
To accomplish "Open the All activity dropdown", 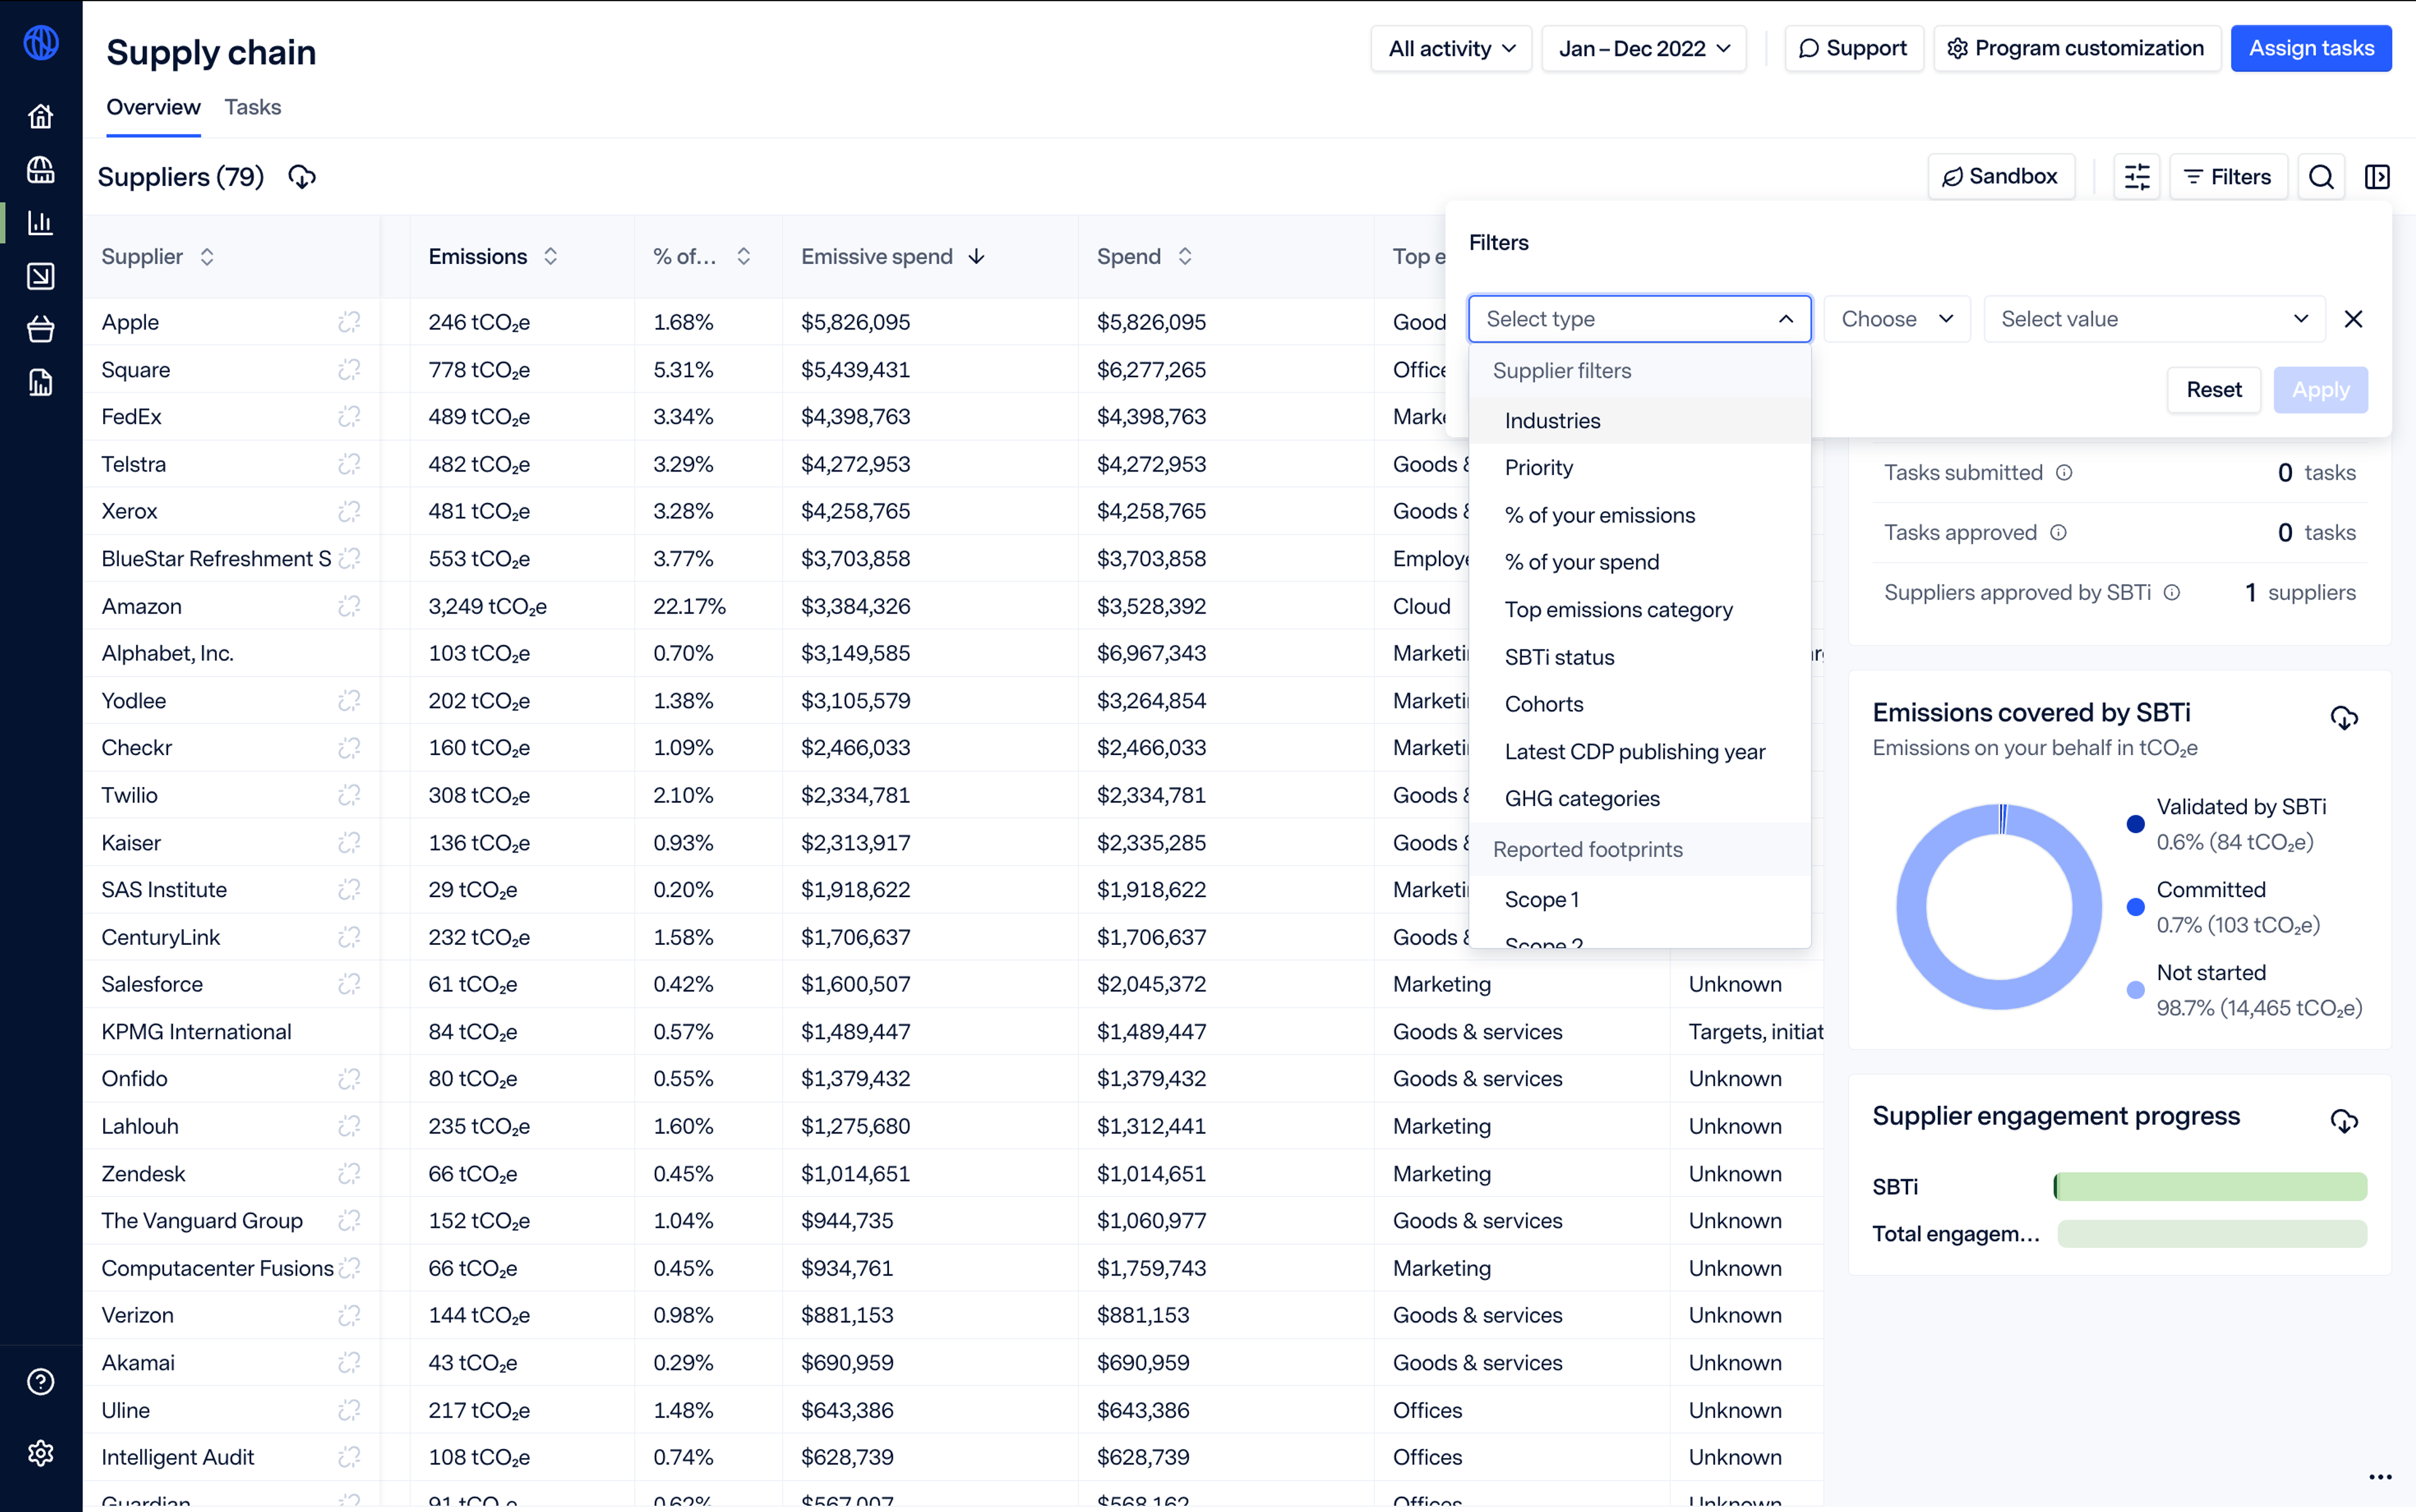I will point(1450,48).
